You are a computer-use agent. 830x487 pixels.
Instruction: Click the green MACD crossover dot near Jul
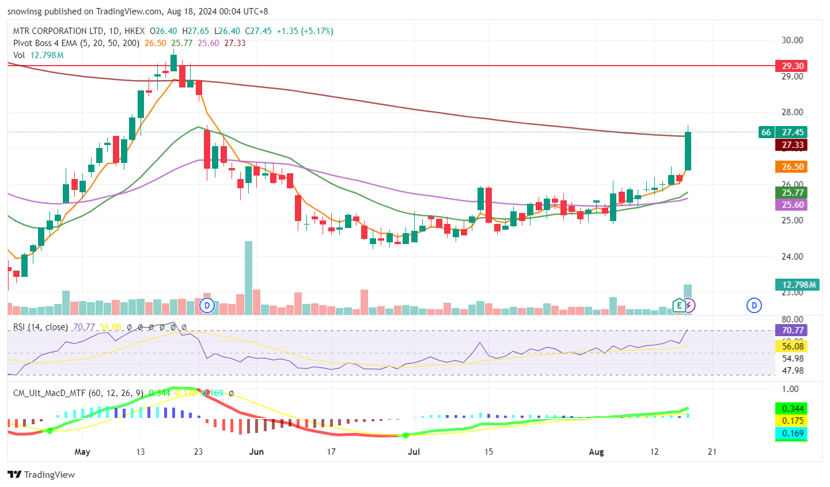405,436
